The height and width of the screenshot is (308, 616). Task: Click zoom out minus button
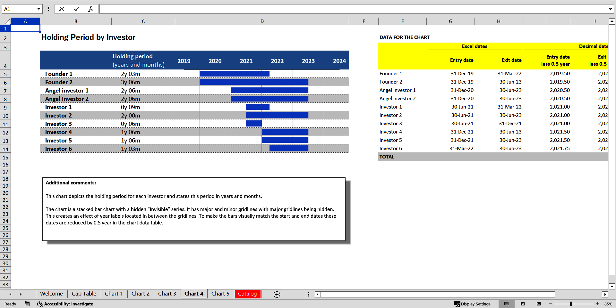(551, 304)
